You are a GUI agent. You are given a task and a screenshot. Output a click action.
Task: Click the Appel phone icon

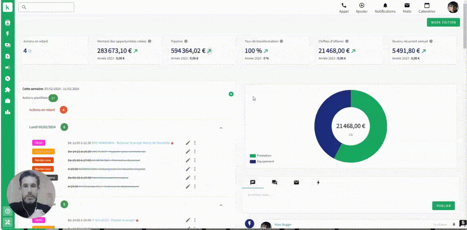click(343, 7)
